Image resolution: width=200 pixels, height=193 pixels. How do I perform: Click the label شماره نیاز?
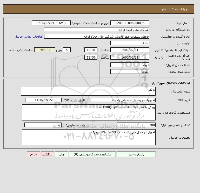(183, 23)
